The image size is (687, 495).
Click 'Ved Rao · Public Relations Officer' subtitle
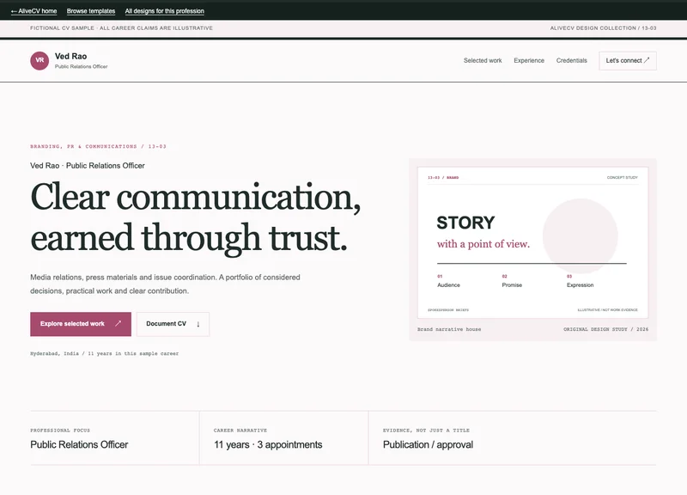pyautogui.click(x=88, y=166)
